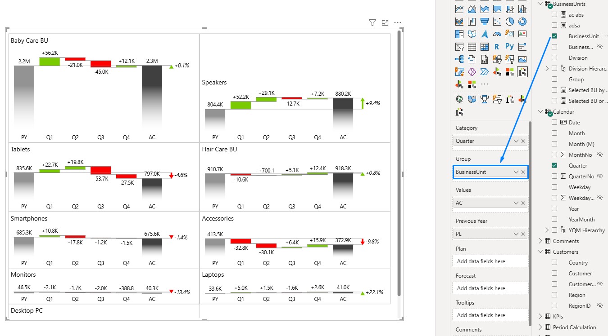
Task: Open the visual filter funnel icon
Action: 372,22
